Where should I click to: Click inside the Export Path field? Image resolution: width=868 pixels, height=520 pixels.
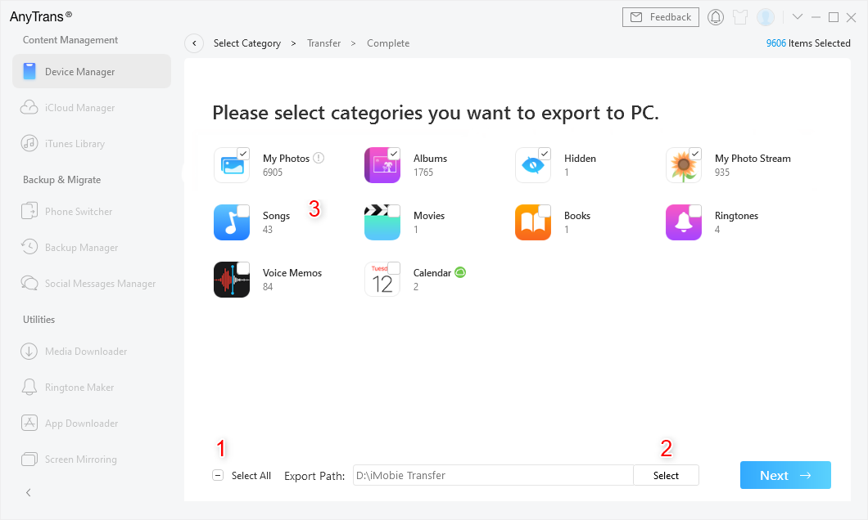491,475
